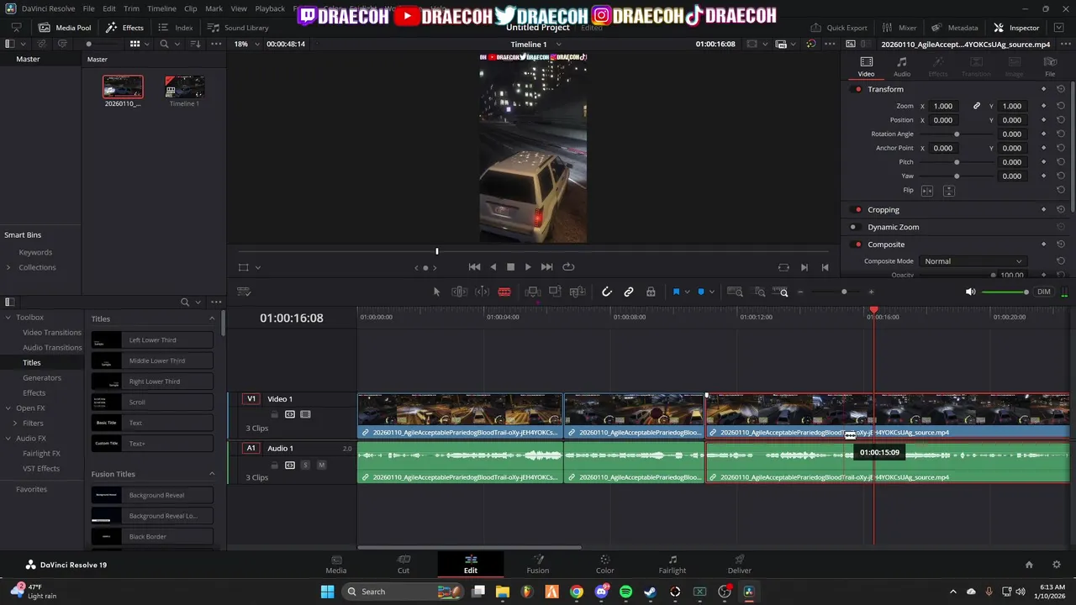Click the Quick Export button

tap(838, 28)
